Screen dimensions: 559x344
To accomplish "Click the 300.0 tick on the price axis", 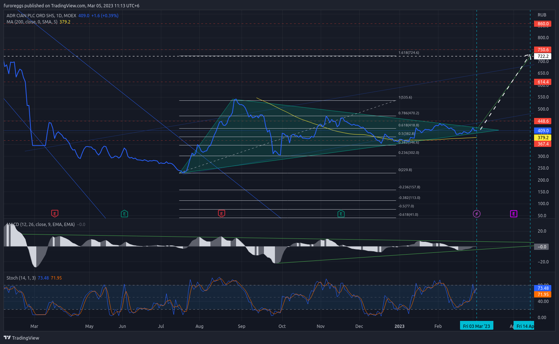I will (x=543, y=156).
